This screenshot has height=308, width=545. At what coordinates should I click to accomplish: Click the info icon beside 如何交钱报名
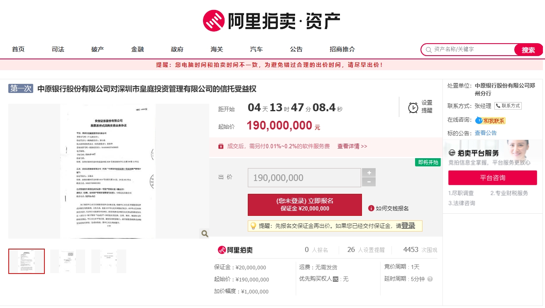point(371,208)
